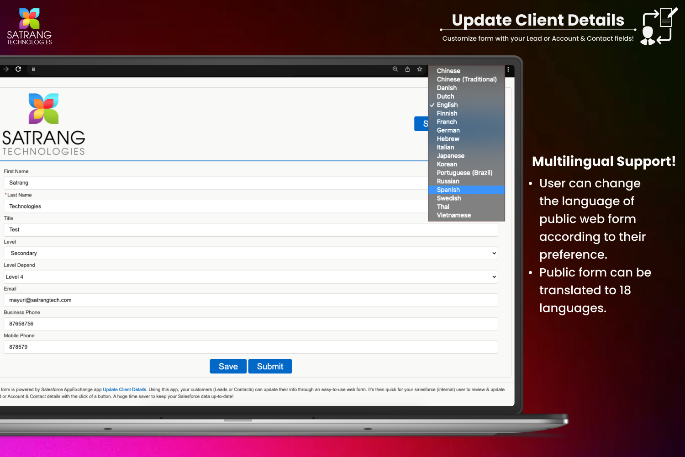Click the Satrang logo in the form header
The width and height of the screenshot is (685, 457).
pyautogui.click(x=43, y=125)
